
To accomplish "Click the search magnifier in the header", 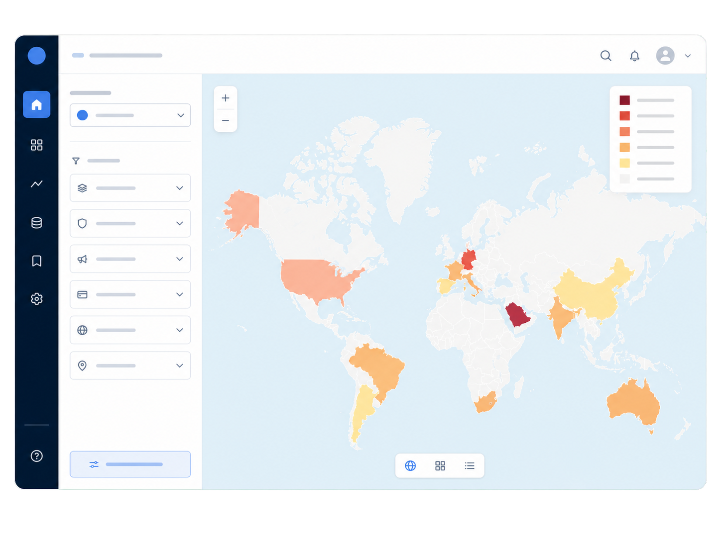I will [605, 56].
